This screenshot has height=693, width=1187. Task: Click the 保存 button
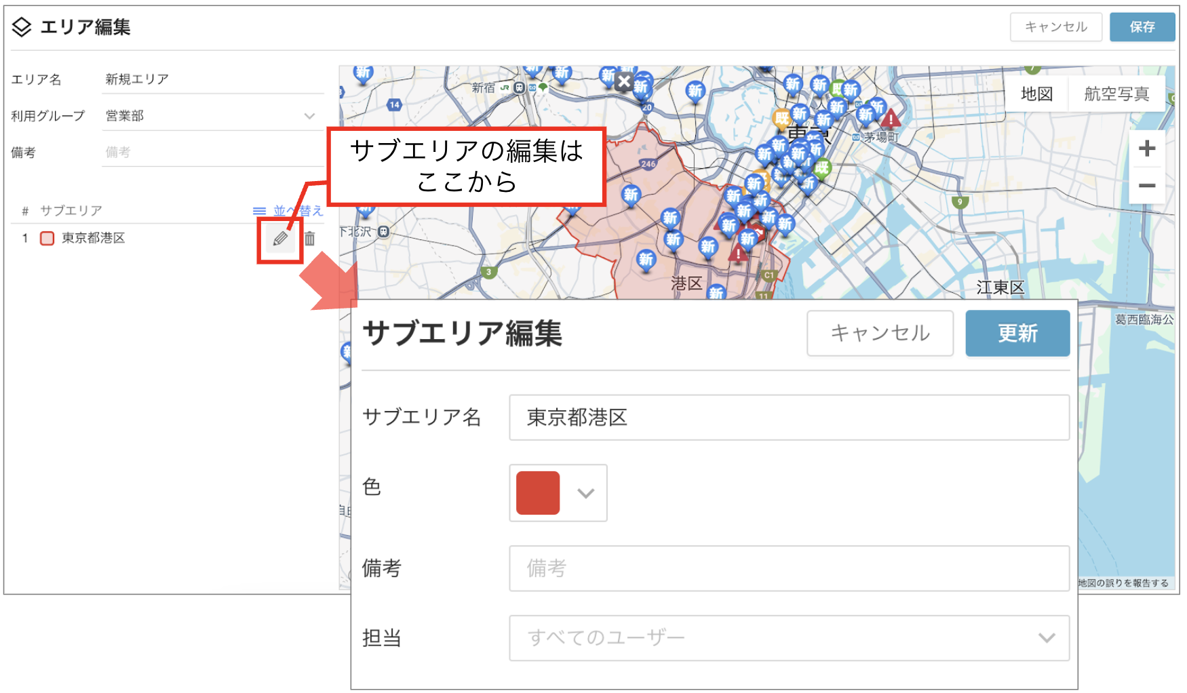click(x=1142, y=27)
